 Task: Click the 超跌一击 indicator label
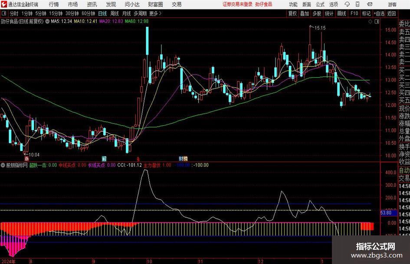(43, 165)
